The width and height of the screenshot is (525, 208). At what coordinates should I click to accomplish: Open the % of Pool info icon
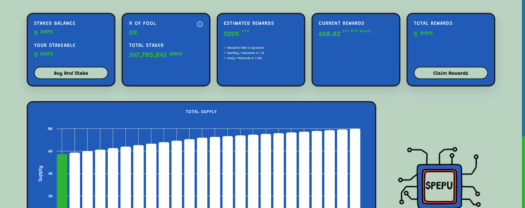[x=200, y=24]
